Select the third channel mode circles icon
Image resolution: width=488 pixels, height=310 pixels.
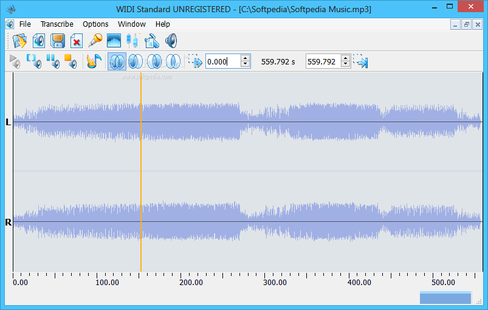pyautogui.click(x=154, y=61)
